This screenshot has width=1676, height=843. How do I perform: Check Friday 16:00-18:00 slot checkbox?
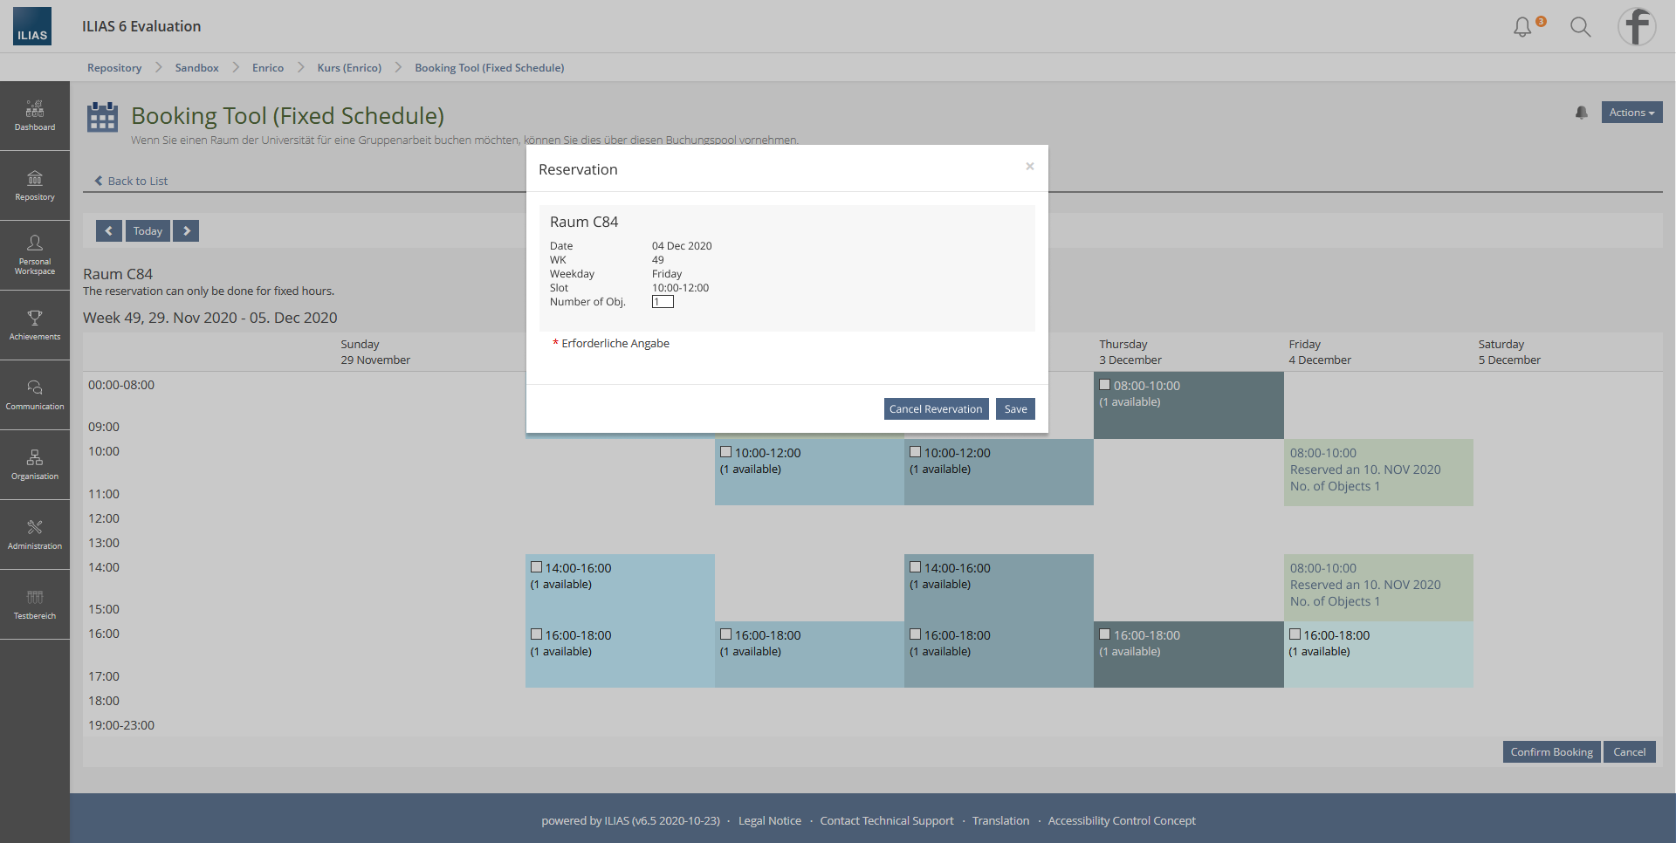point(1295,634)
